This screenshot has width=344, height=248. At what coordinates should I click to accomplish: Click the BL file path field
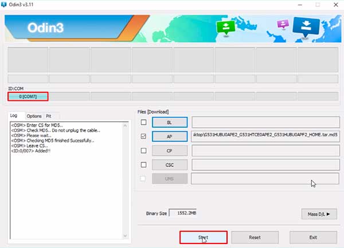265,122
